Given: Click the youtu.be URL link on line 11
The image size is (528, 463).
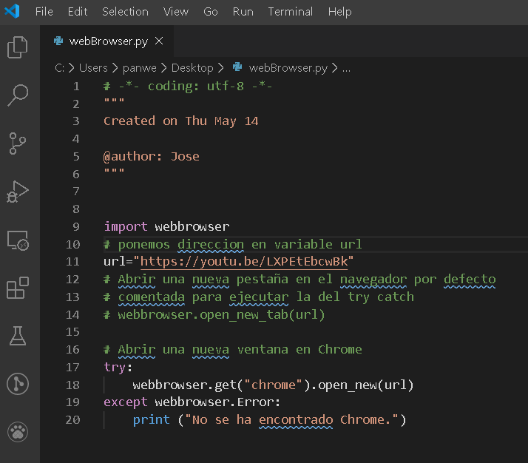Looking at the screenshot, I should [244, 261].
